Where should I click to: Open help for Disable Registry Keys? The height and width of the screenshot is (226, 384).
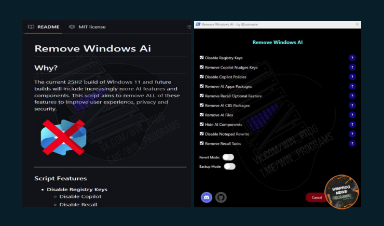click(x=352, y=58)
